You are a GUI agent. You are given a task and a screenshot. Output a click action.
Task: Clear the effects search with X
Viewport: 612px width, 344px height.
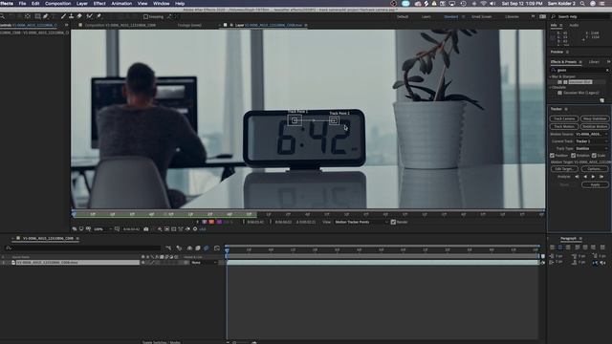click(607, 70)
